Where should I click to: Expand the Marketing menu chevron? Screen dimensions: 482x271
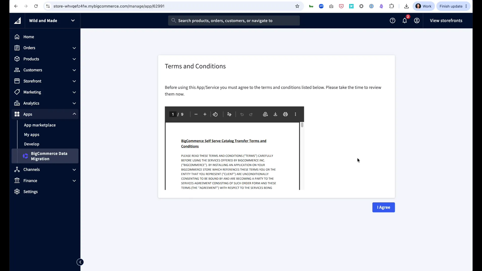click(x=74, y=92)
